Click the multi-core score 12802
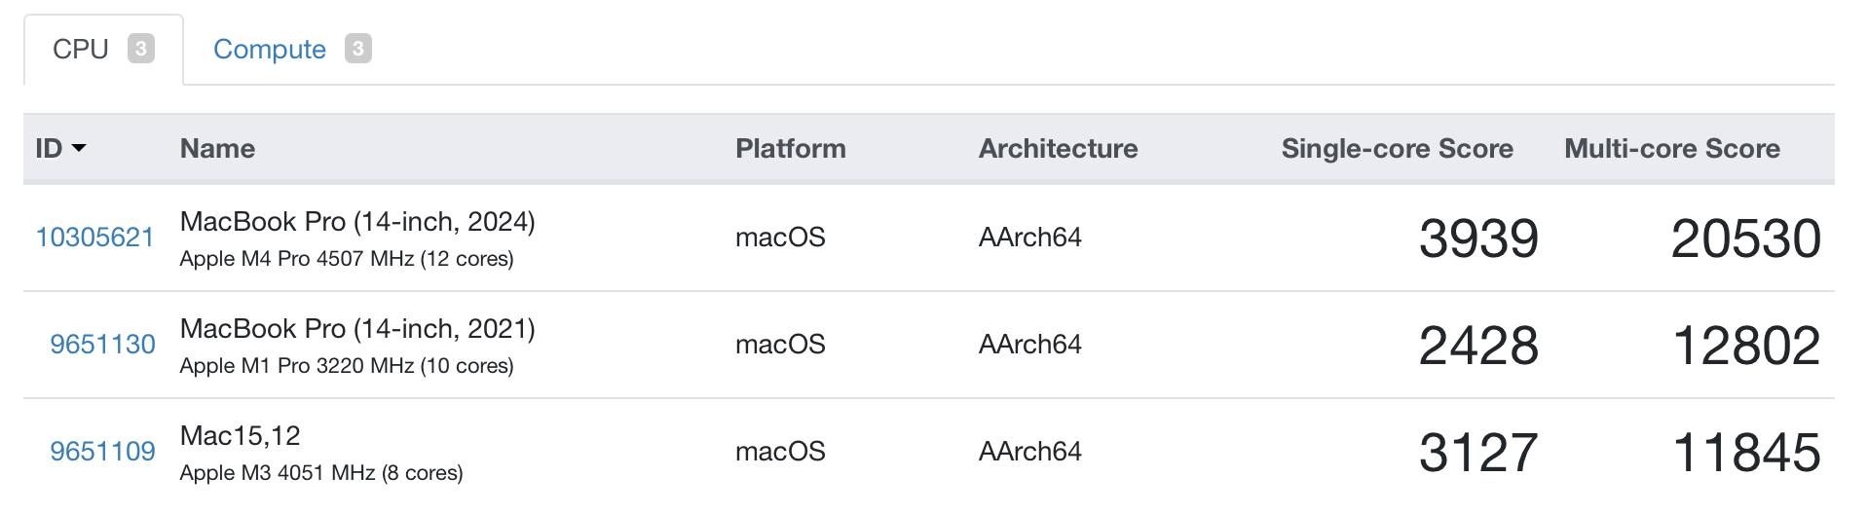Screen dimensions: 1868x514 coord(1745,346)
